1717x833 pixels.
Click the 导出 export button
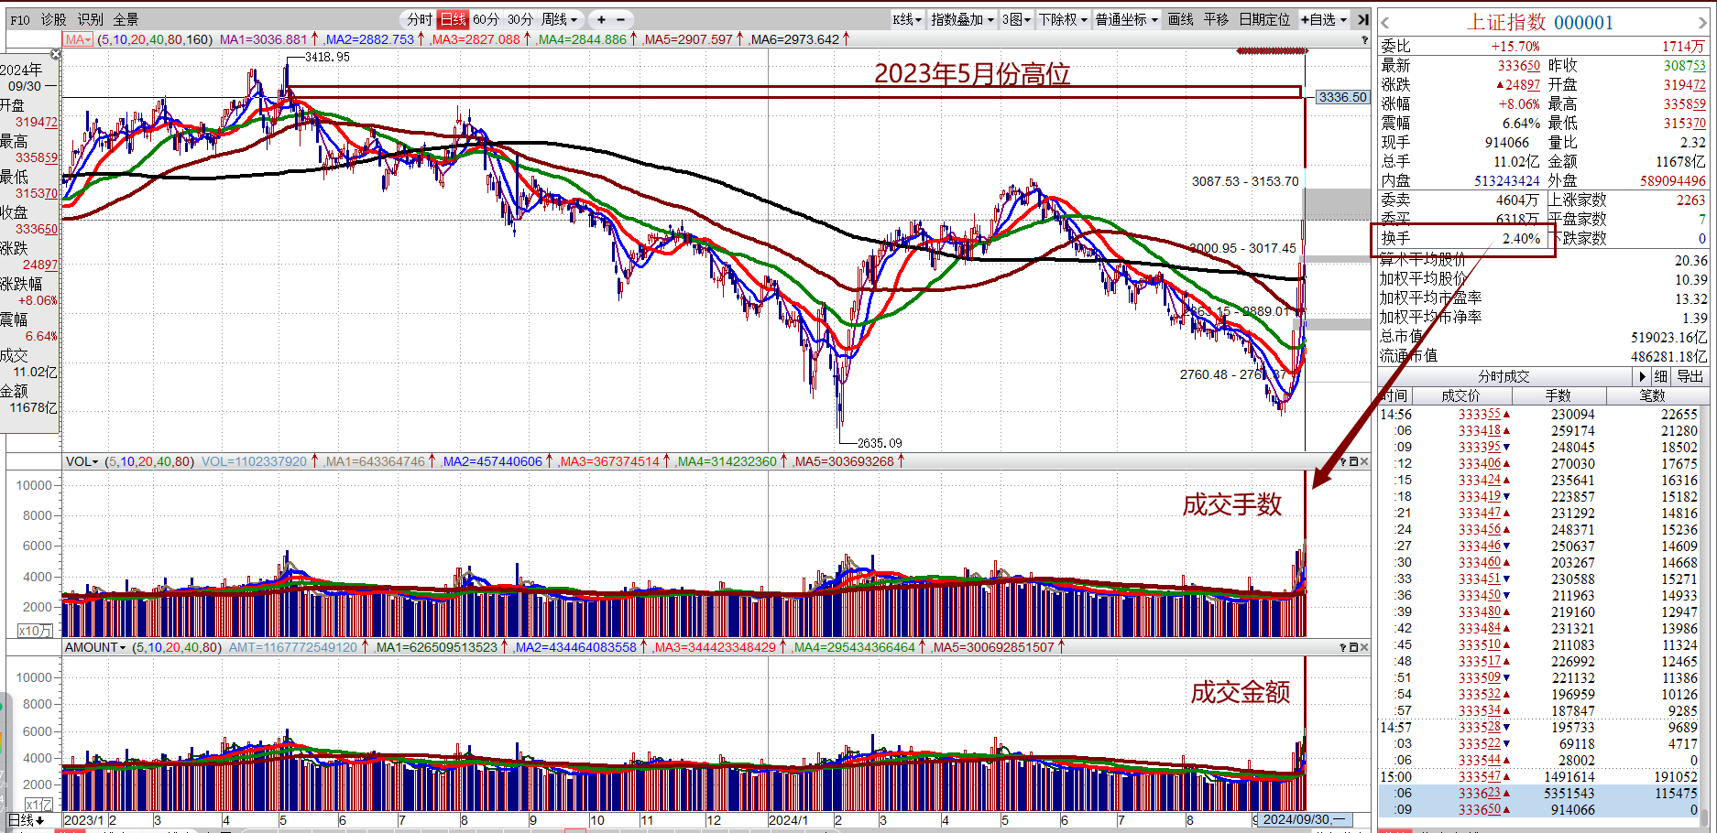[1690, 376]
